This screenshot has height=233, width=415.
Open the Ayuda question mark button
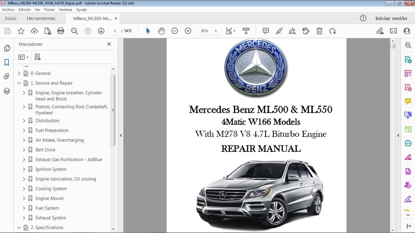point(363,18)
